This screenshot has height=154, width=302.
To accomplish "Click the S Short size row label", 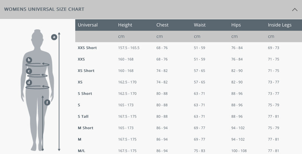I will (85, 93).
